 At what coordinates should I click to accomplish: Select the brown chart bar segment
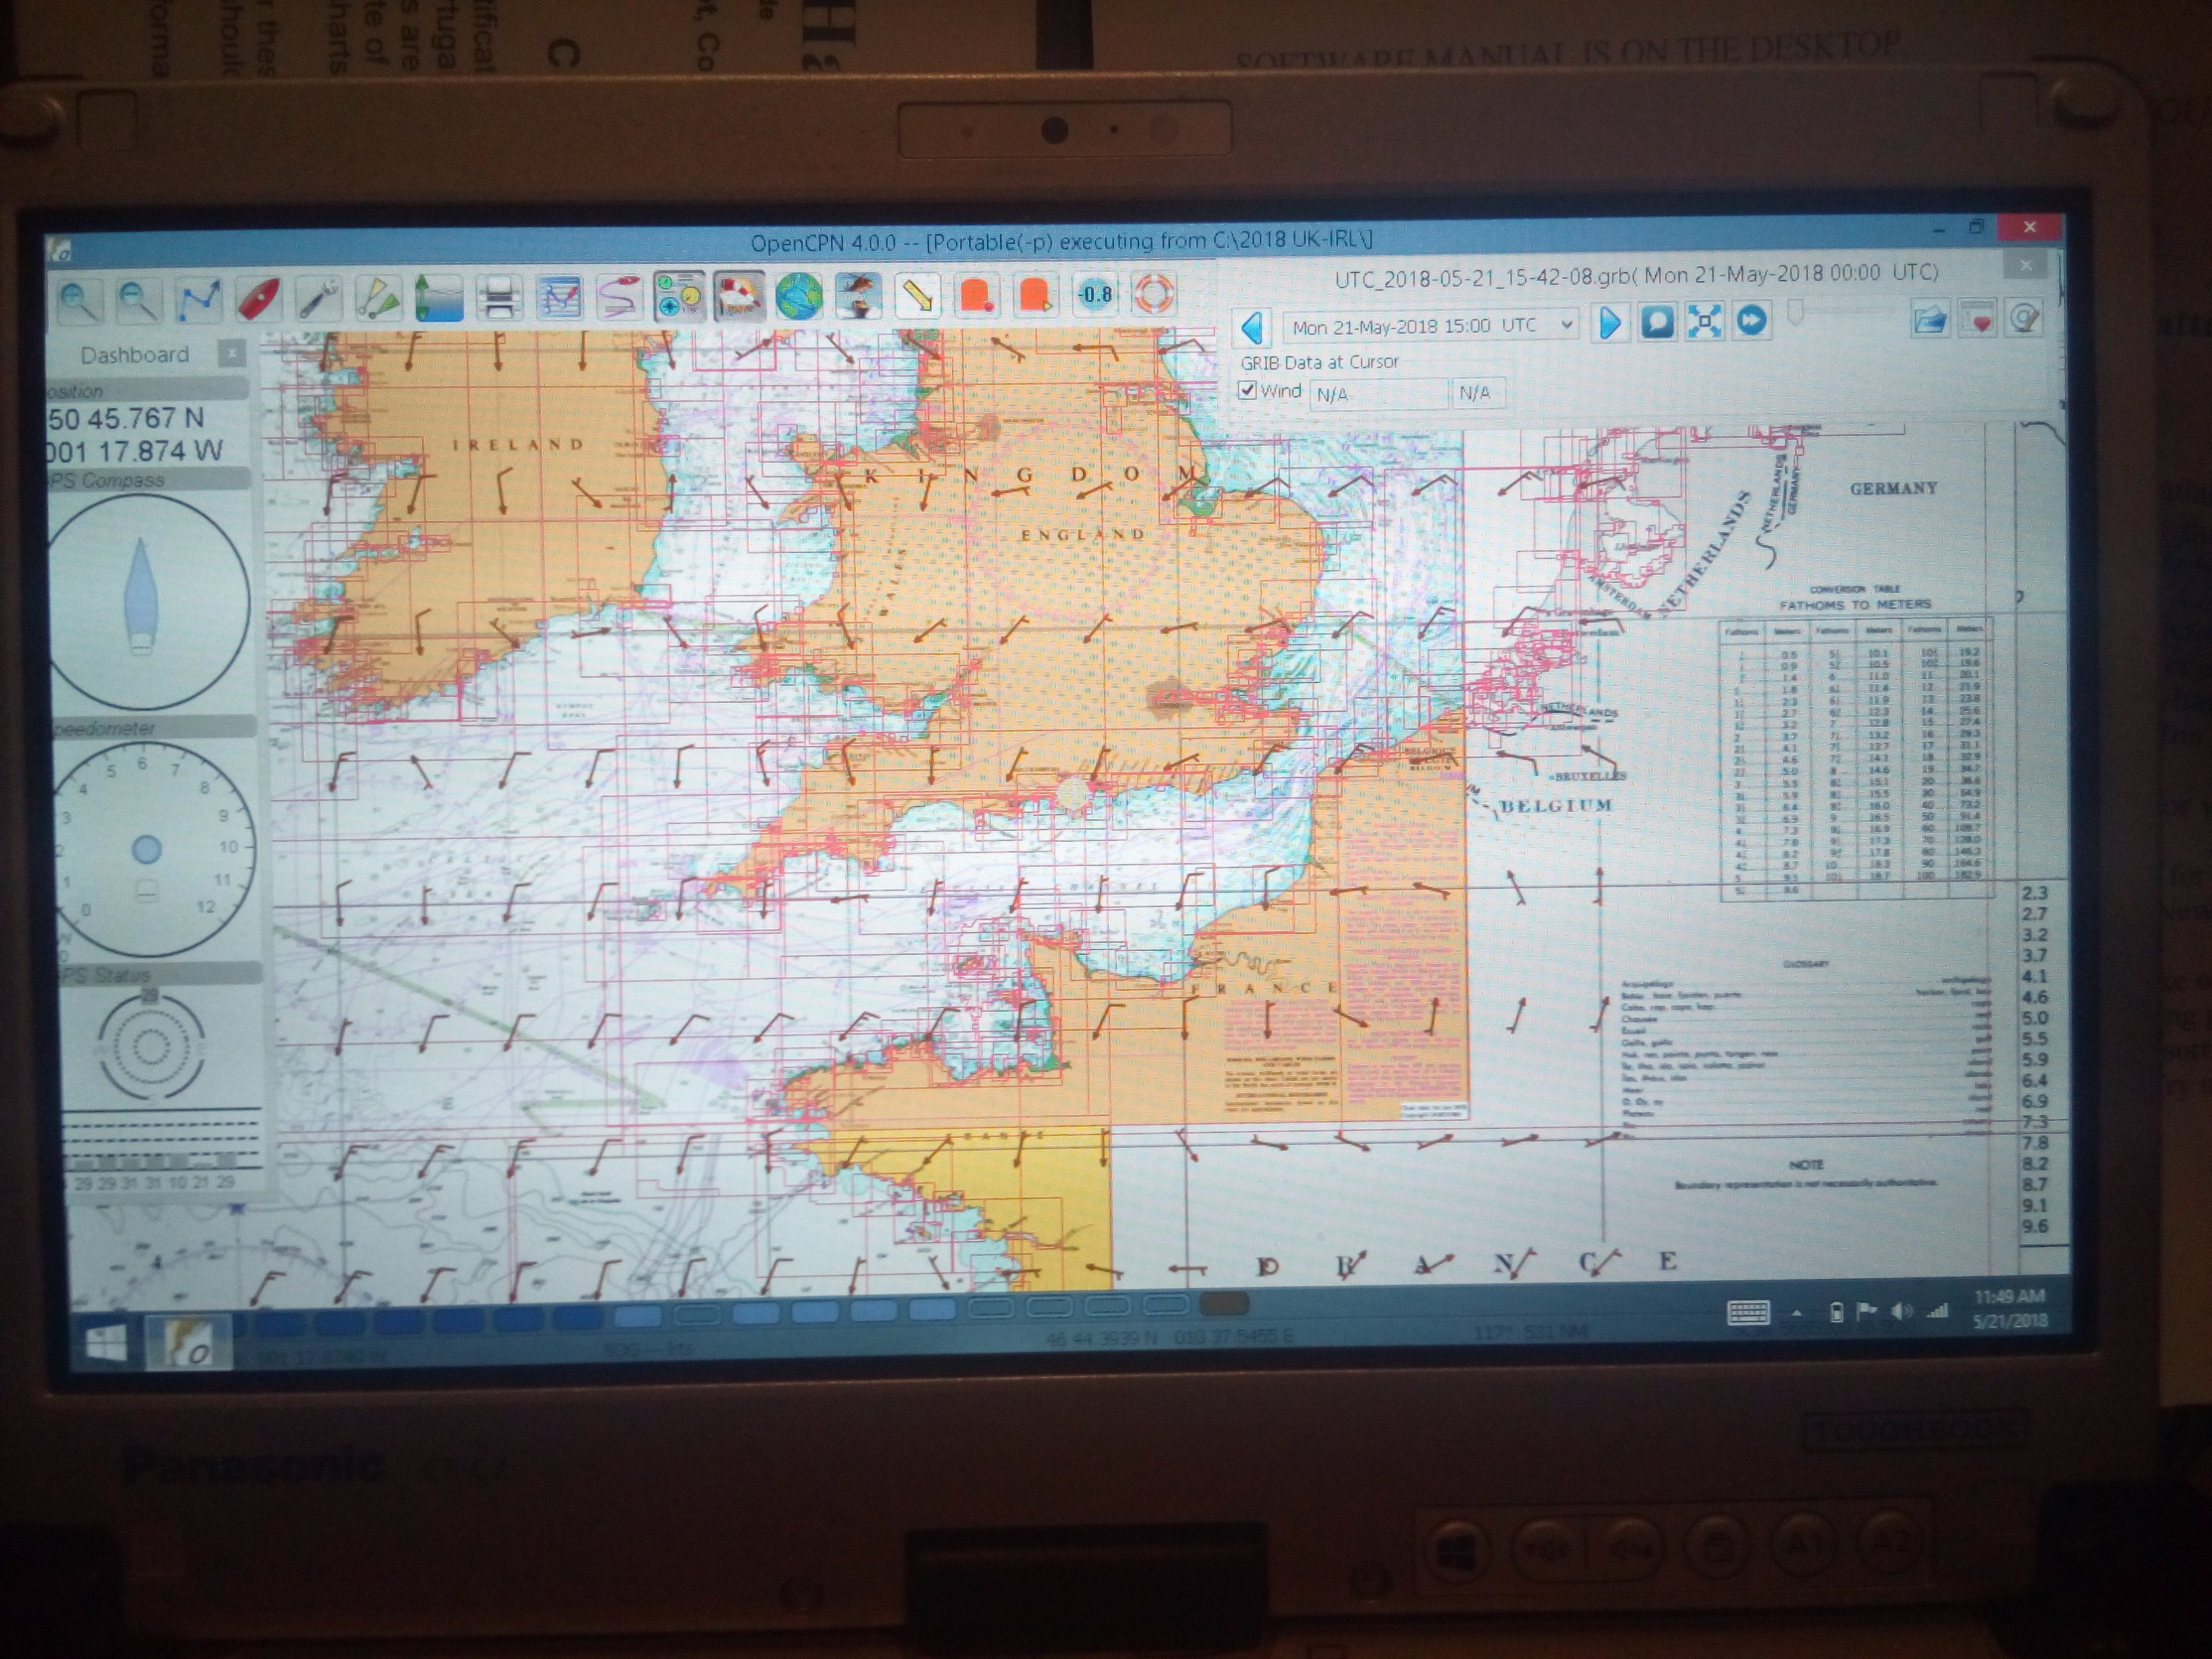pos(1224,1304)
